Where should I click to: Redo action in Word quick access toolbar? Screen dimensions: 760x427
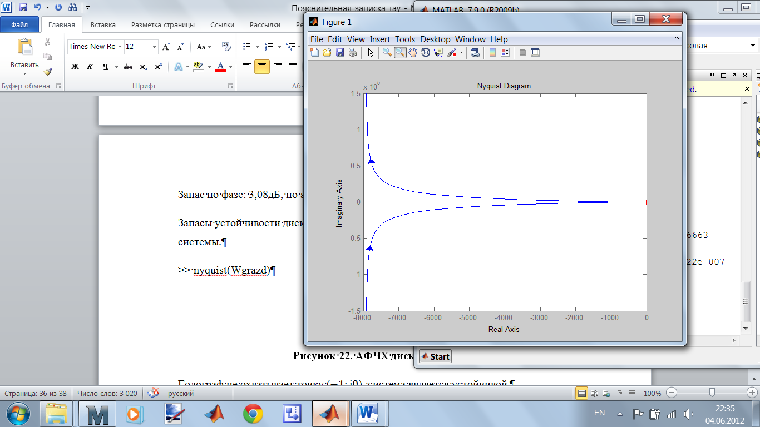pyautogui.click(x=58, y=8)
